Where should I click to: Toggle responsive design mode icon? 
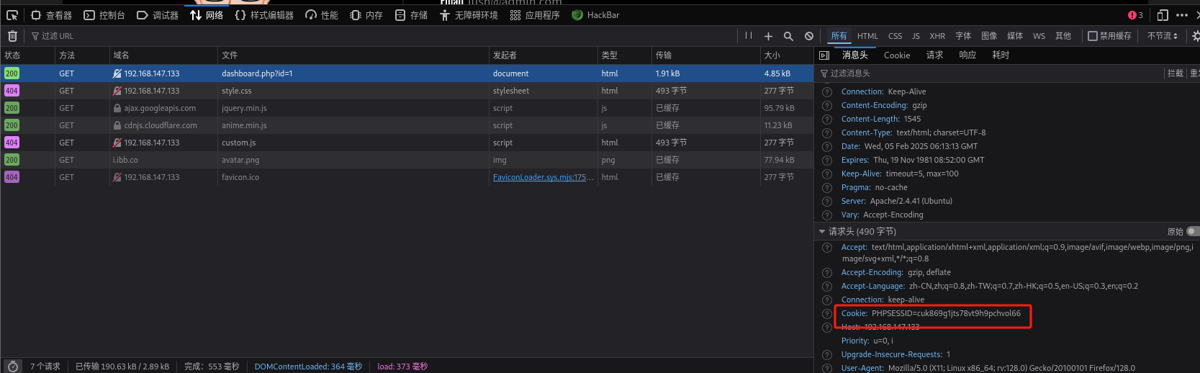point(1163,15)
